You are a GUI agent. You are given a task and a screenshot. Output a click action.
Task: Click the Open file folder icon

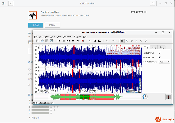(x=42, y=41)
